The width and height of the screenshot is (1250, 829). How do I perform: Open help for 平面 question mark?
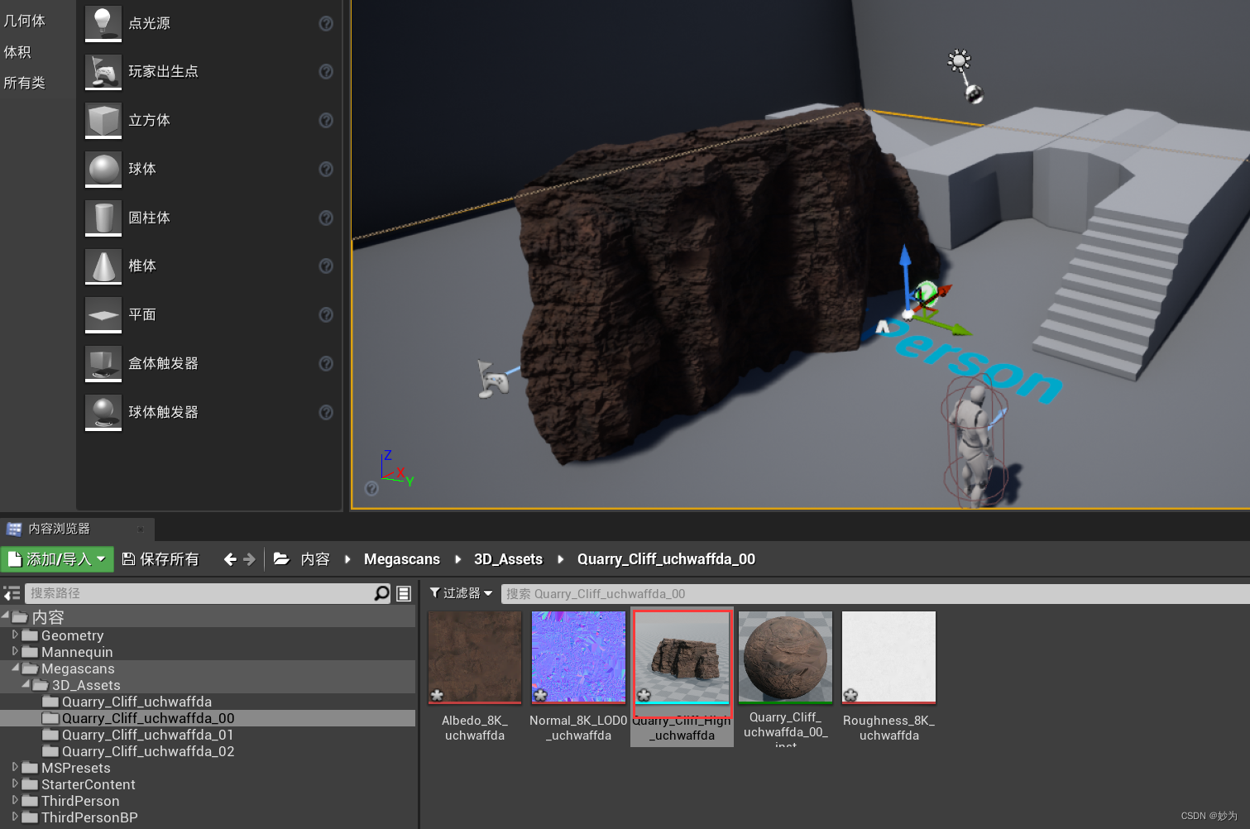pos(326,314)
